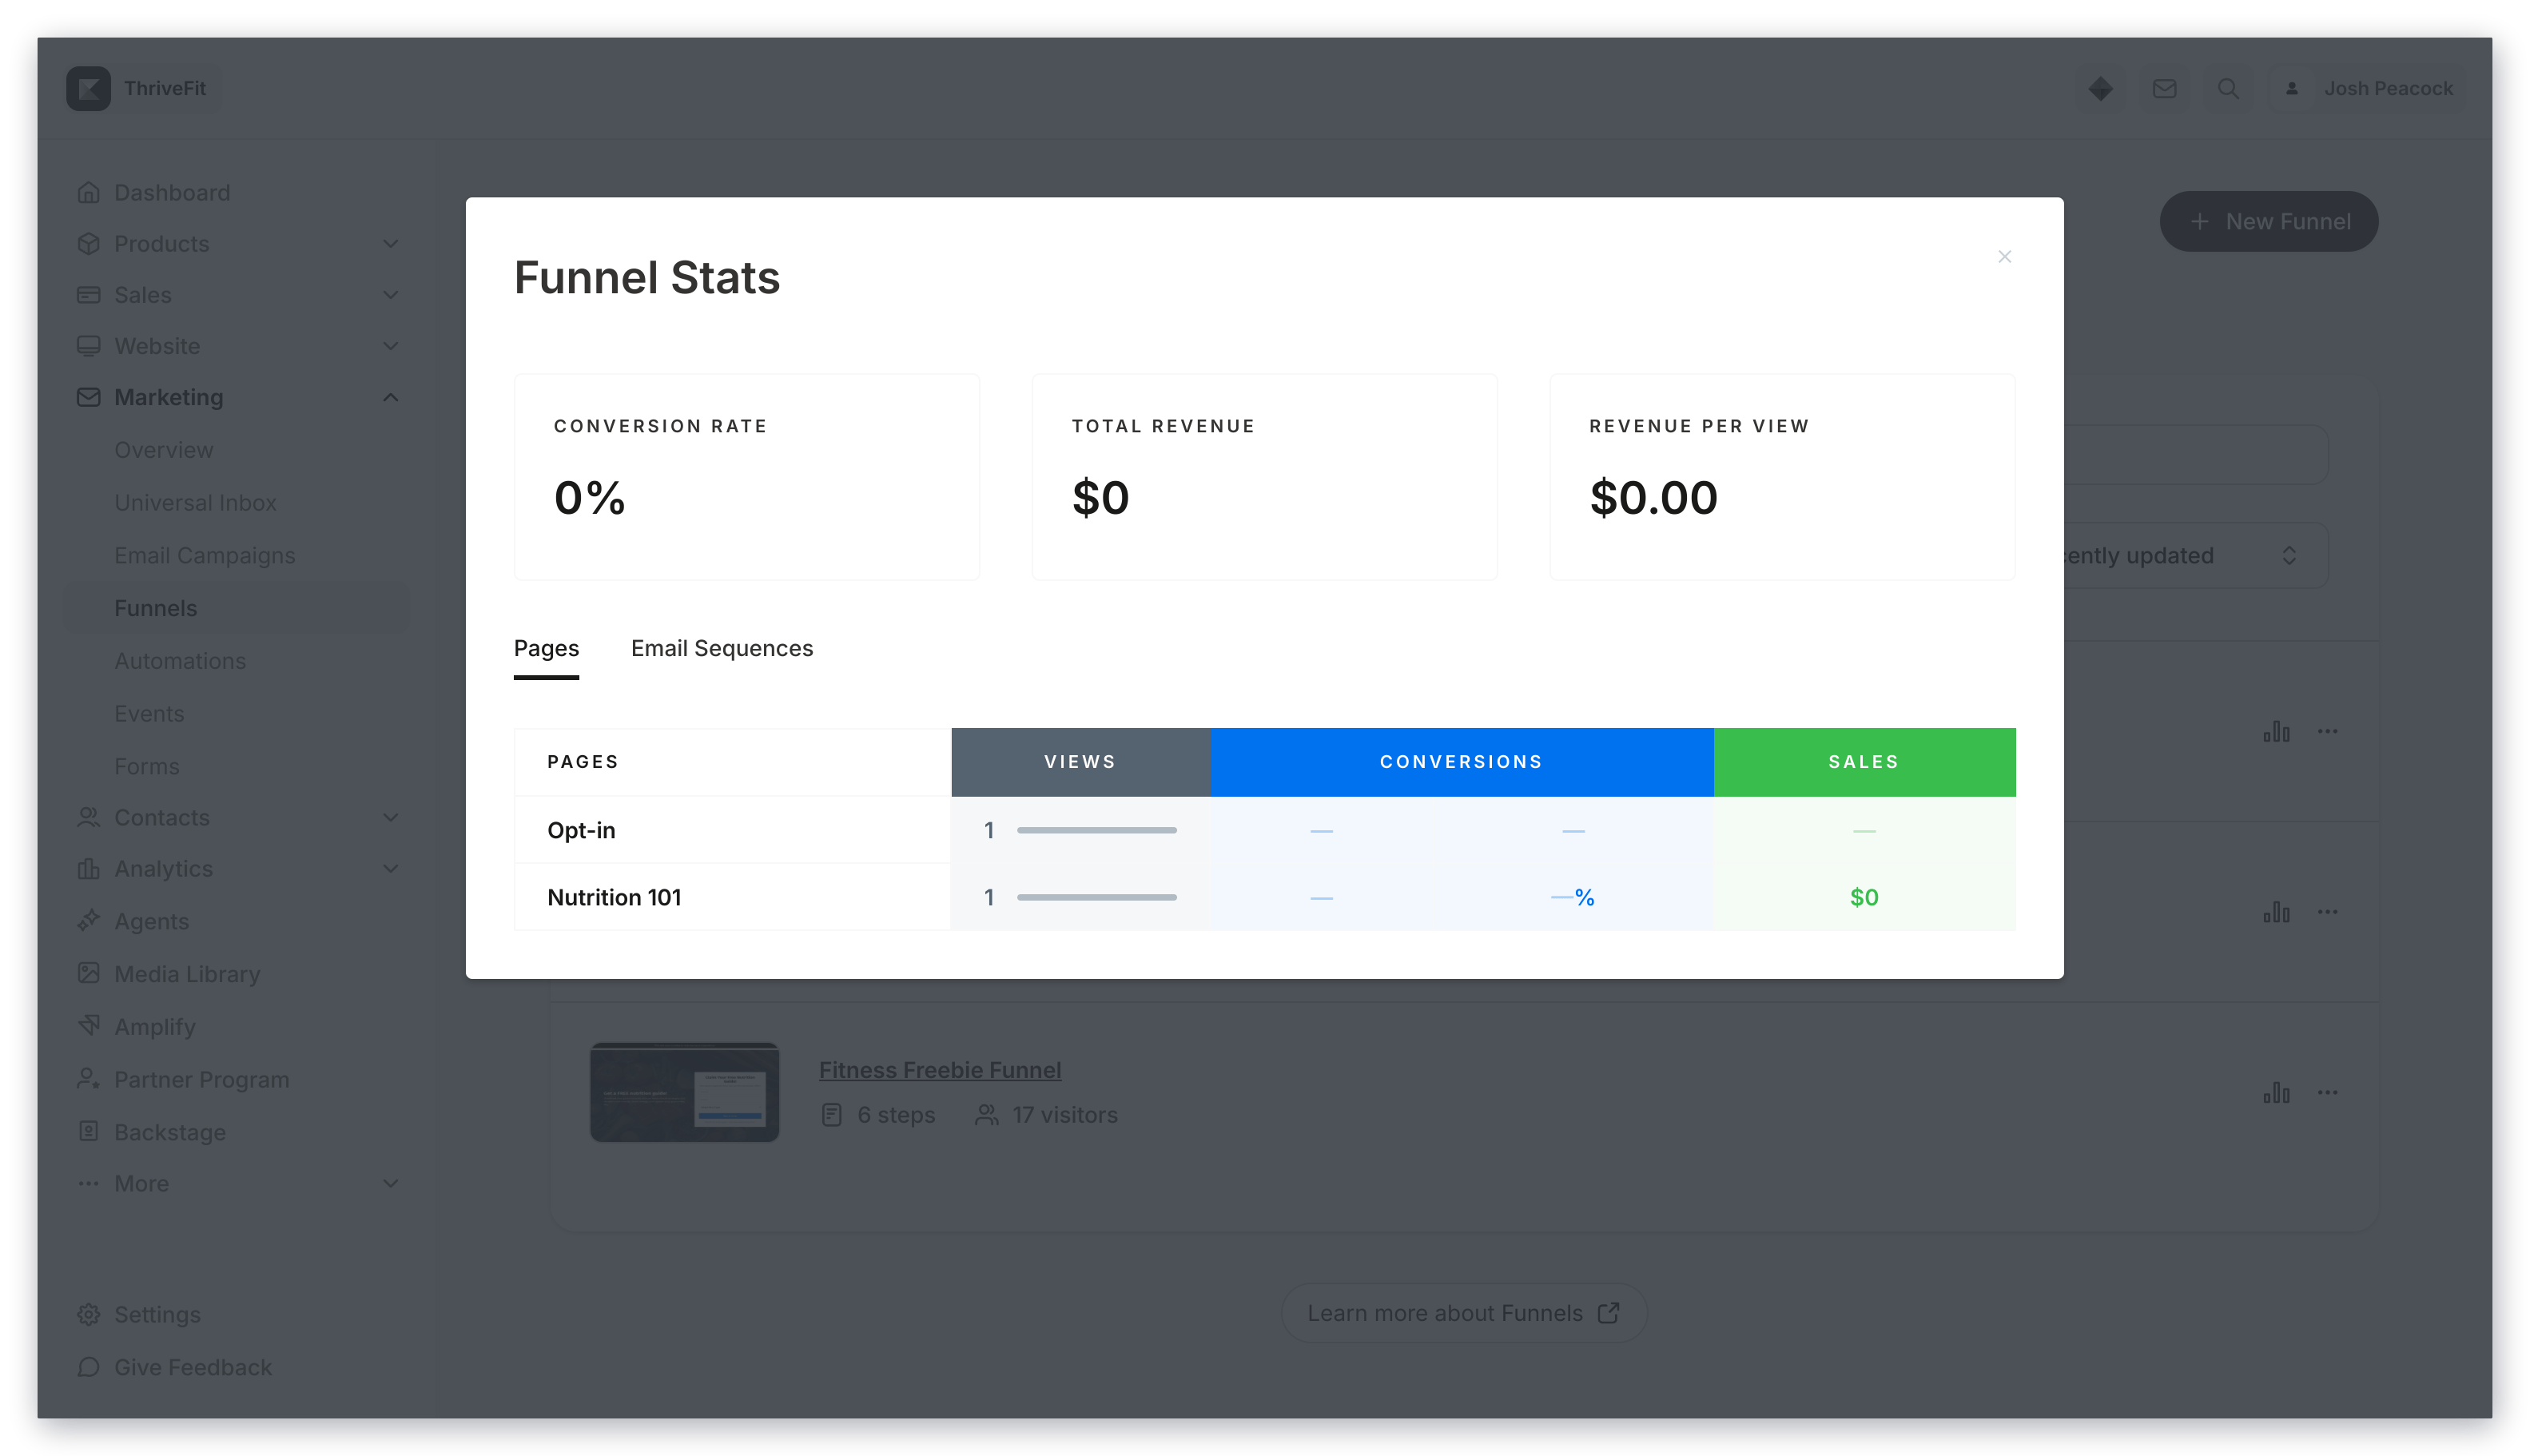Expand the Products chevron

coord(390,243)
